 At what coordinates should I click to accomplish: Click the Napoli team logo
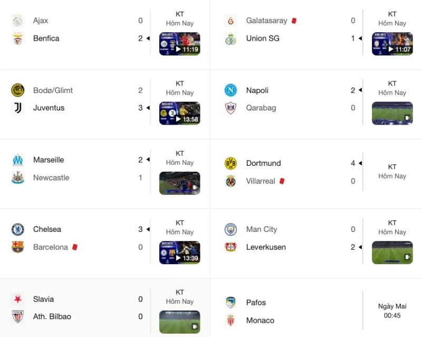coord(231,90)
